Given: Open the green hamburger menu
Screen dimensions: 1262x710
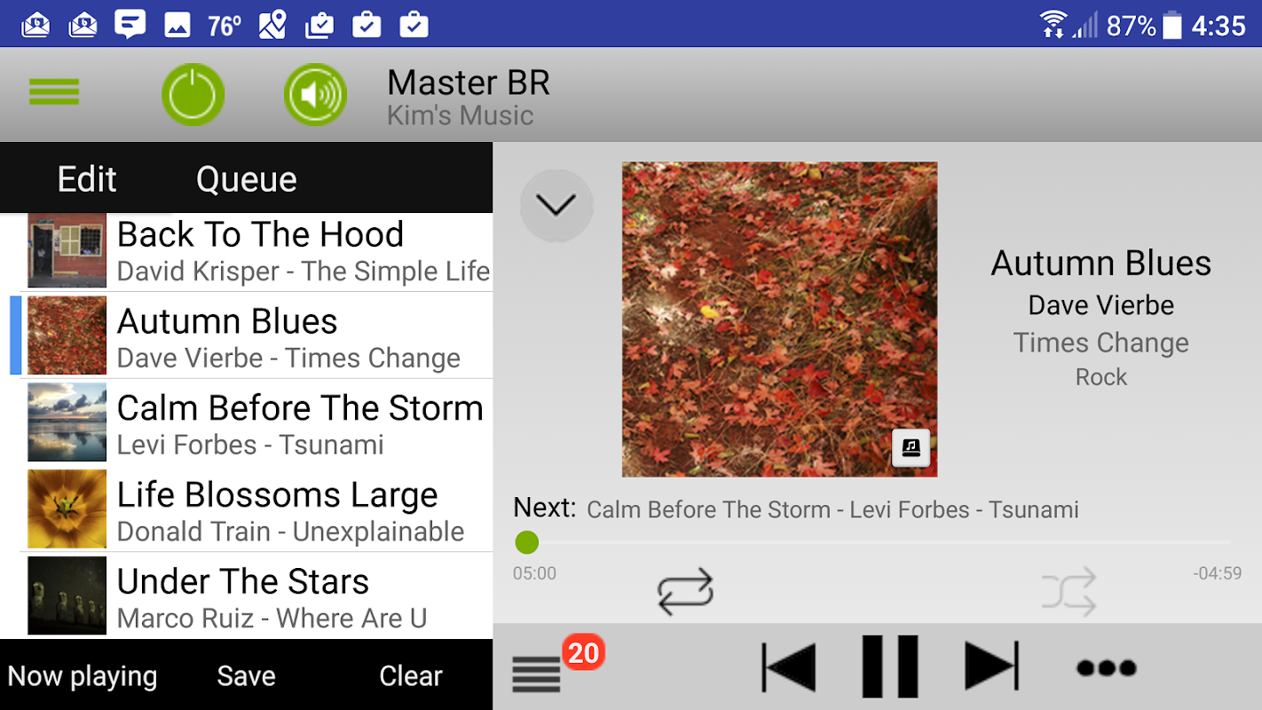Looking at the screenshot, I should pyautogui.click(x=54, y=91).
